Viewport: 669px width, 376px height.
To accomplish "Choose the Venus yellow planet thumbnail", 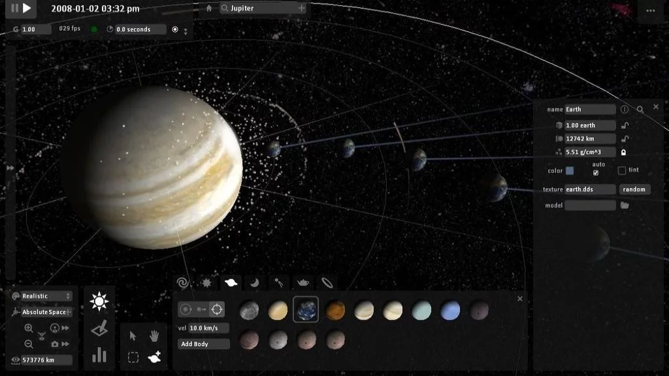I will point(278,310).
